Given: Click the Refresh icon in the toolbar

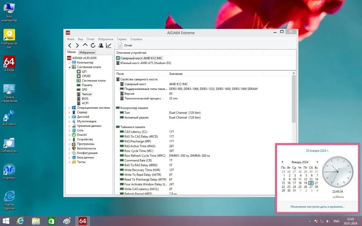Looking at the screenshot, I should coord(93,45).
